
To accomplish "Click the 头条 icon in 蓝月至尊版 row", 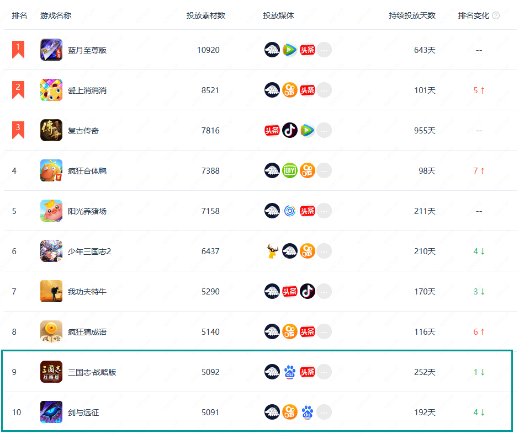I will (x=308, y=50).
